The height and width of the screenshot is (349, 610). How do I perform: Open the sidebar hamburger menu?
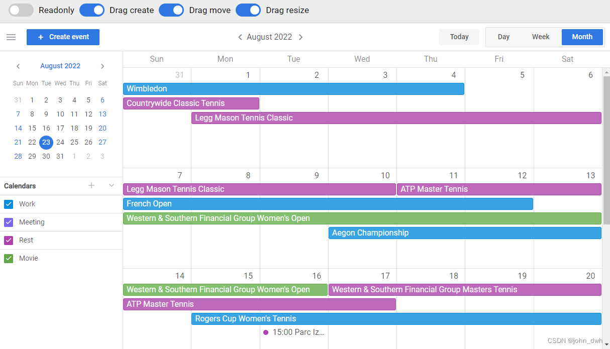coord(11,37)
